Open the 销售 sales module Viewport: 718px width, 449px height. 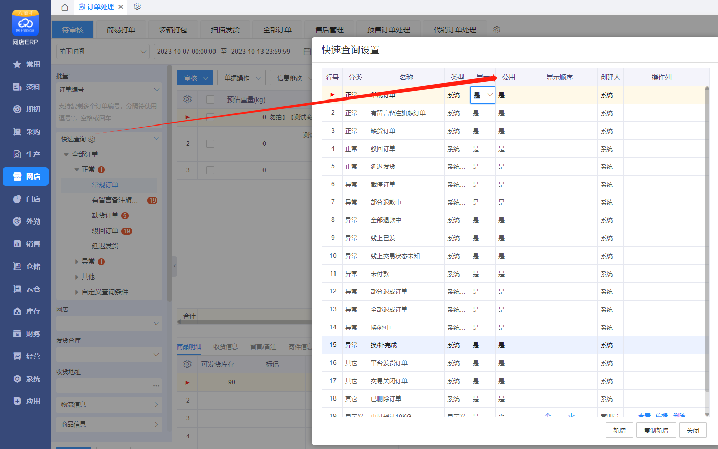(26, 244)
